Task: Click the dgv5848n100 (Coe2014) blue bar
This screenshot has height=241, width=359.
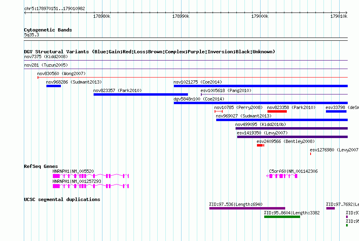Action: (x=261, y=103)
